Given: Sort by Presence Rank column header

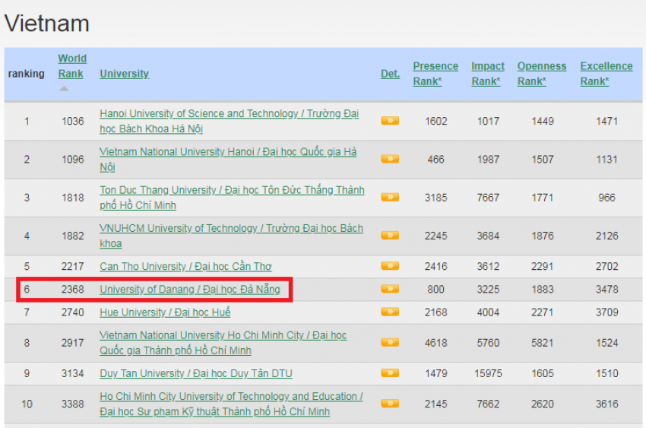Looking at the screenshot, I should coord(435,74).
